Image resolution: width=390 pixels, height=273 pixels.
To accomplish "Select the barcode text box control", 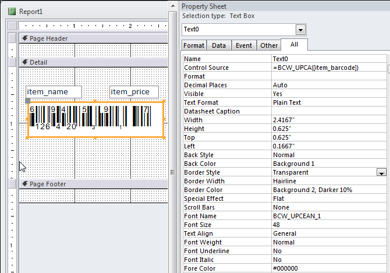I will (x=96, y=119).
